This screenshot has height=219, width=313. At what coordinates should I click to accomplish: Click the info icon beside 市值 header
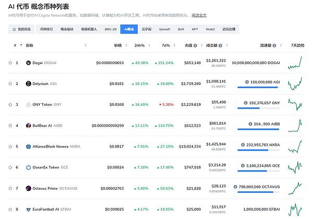pos(196,45)
